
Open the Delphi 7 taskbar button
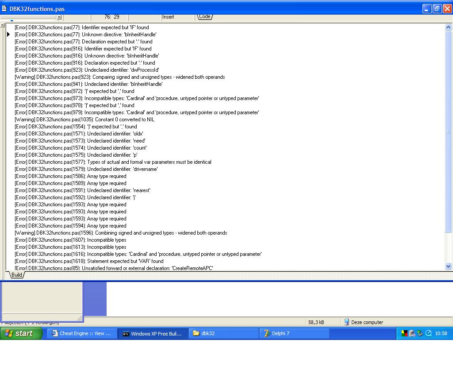(x=294, y=333)
